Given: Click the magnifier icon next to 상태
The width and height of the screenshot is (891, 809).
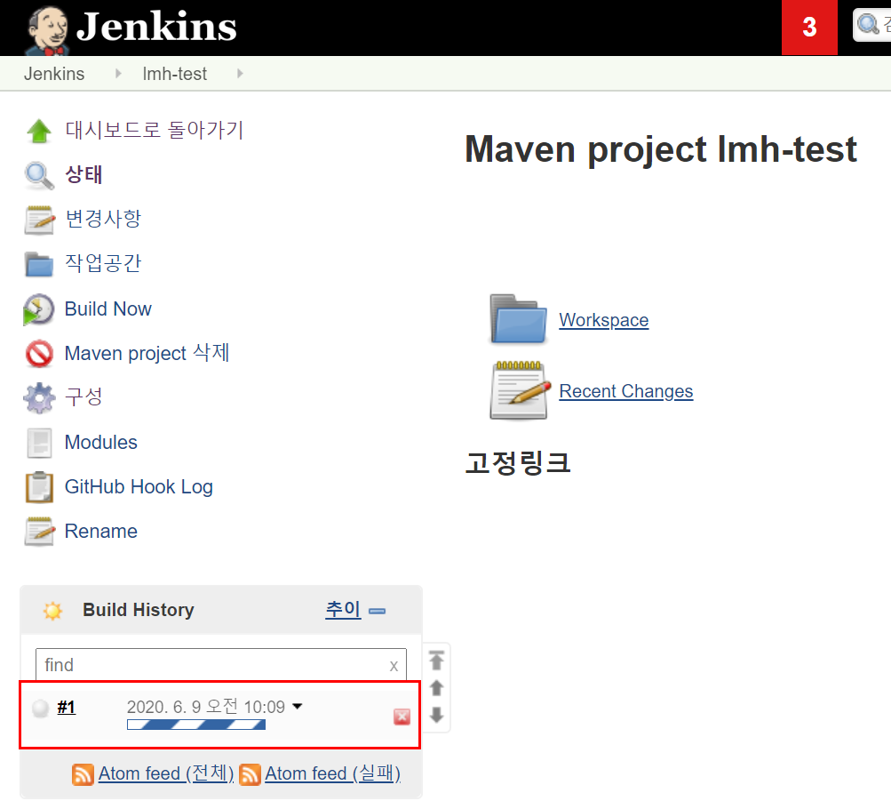Looking at the screenshot, I should coord(39,175).
